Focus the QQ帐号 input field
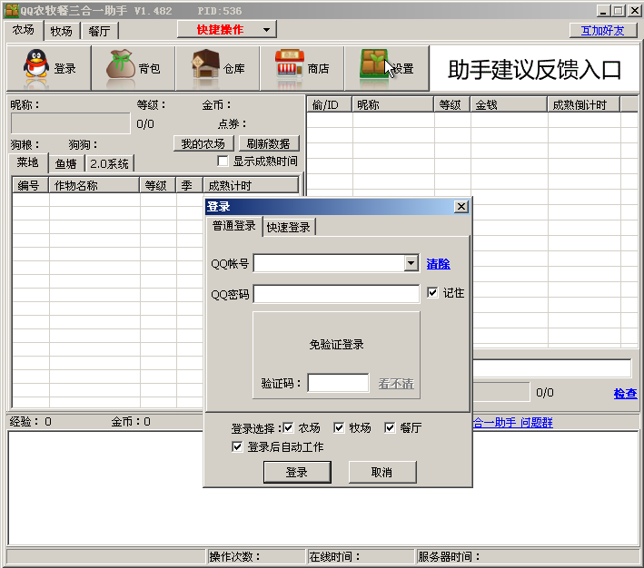The height and width of the screenshot is (568, 644). click(x=330, y=263)
